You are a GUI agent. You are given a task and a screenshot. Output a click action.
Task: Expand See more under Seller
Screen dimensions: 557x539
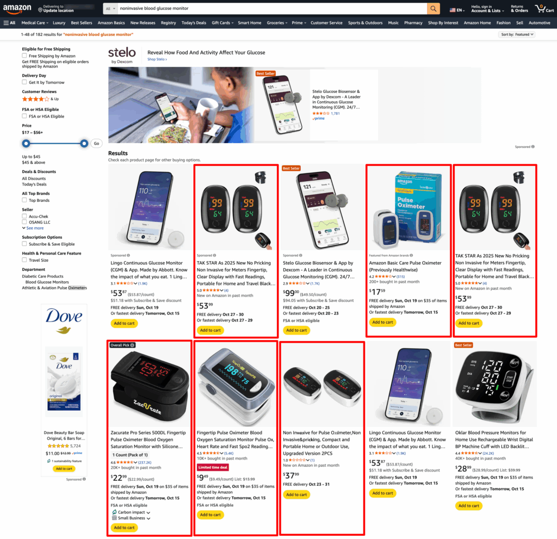[x=33, y=228]
